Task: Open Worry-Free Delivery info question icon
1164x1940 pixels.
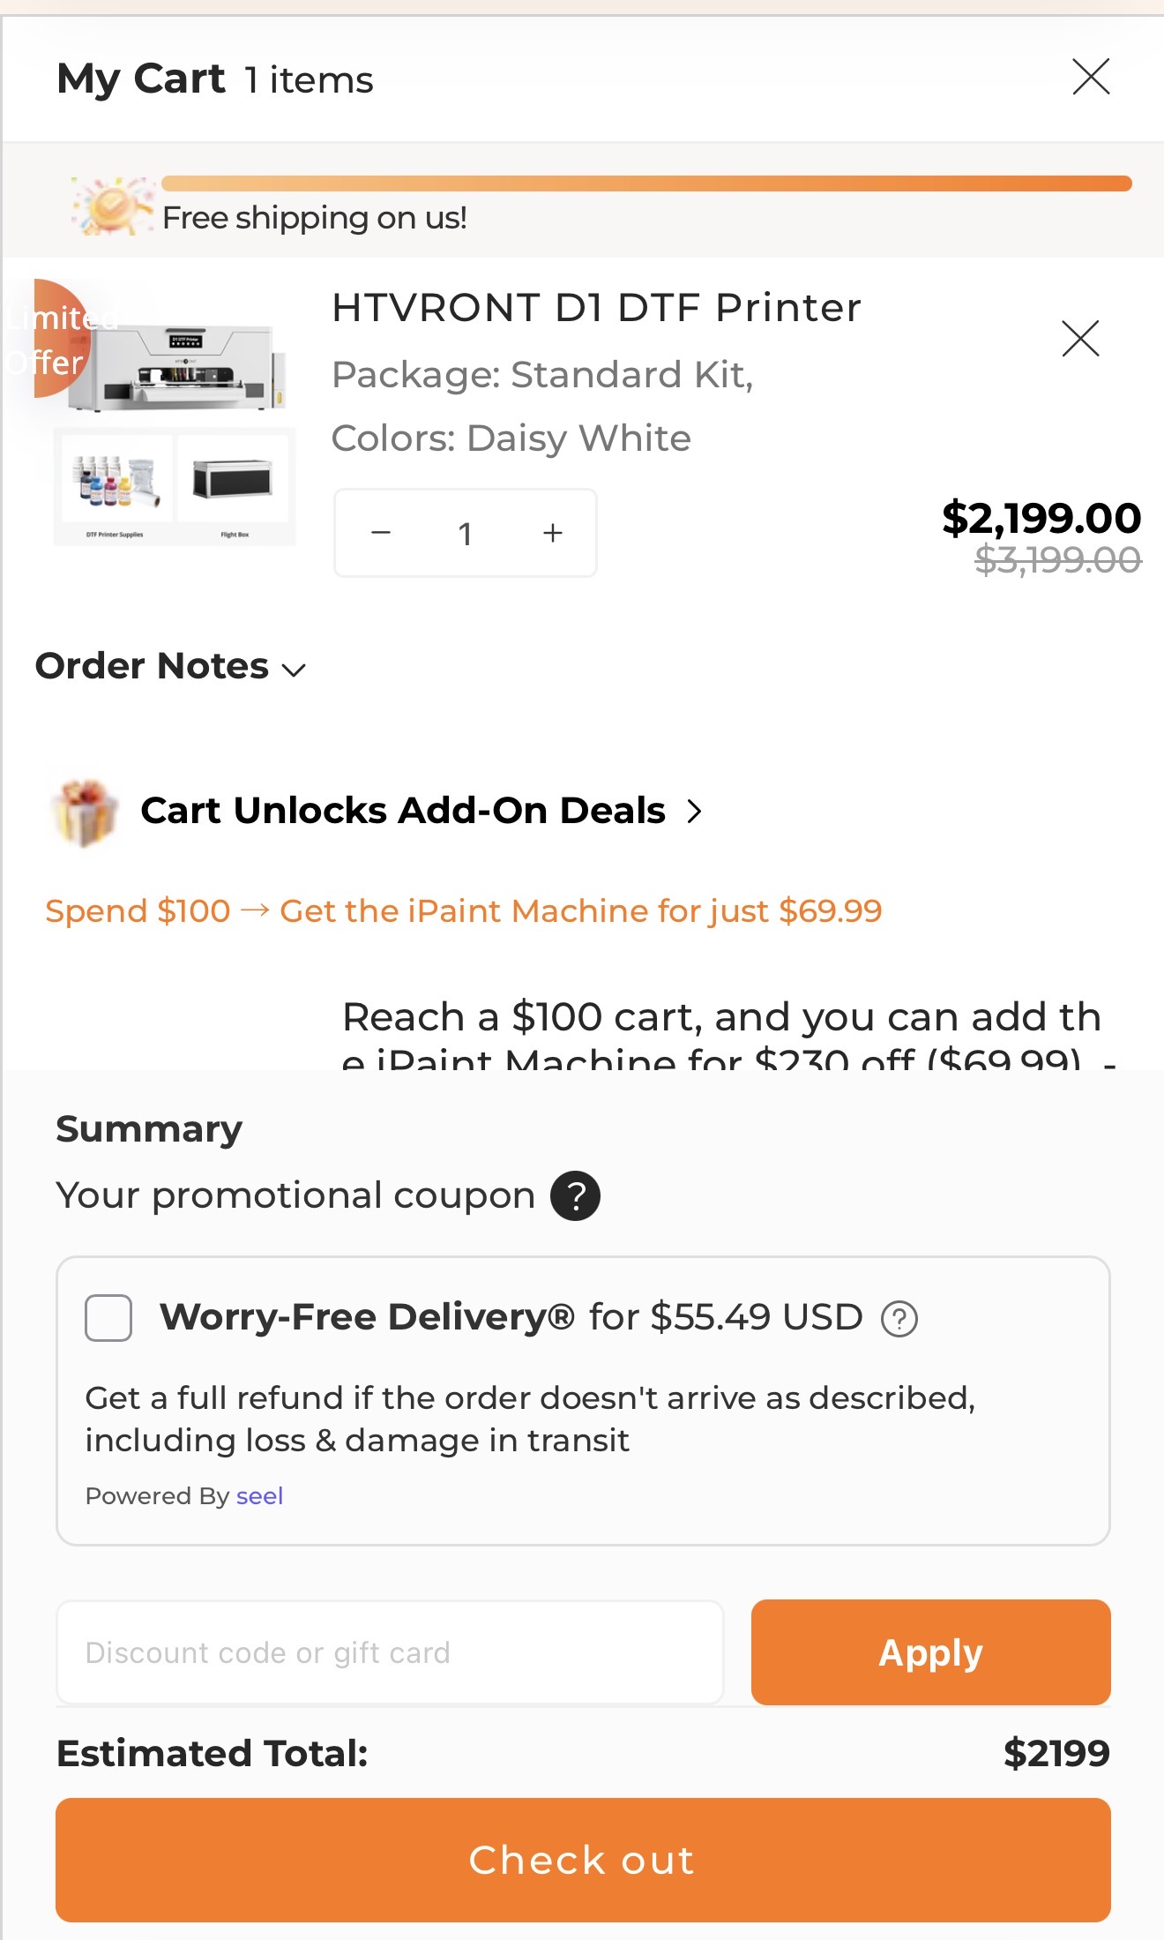Action: click(899, 1319)
